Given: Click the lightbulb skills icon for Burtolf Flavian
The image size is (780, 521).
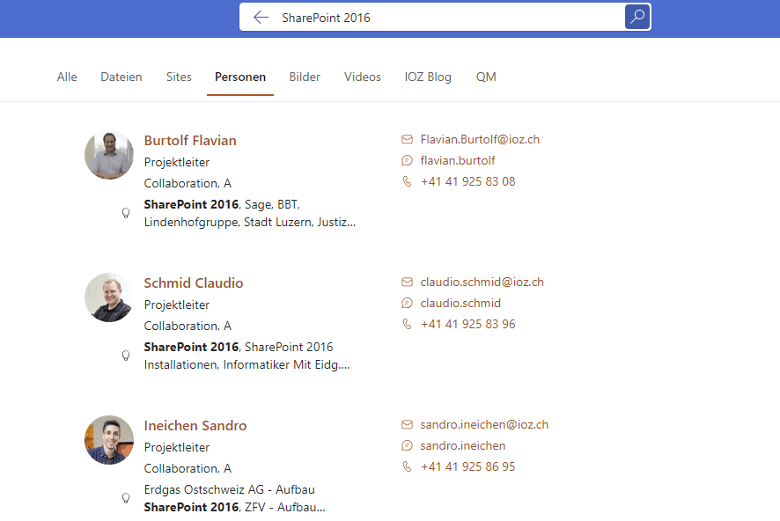Looking at the screenshot, I should coord(126,213).
